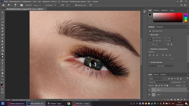Open Chrome from the taskbar
The image size is (189, 106).
[69, 104]
